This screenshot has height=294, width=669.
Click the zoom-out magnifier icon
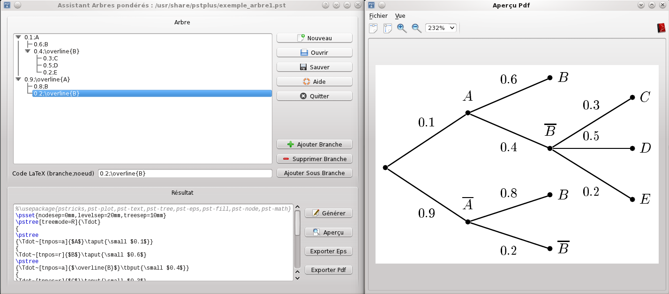pos(415,28)
